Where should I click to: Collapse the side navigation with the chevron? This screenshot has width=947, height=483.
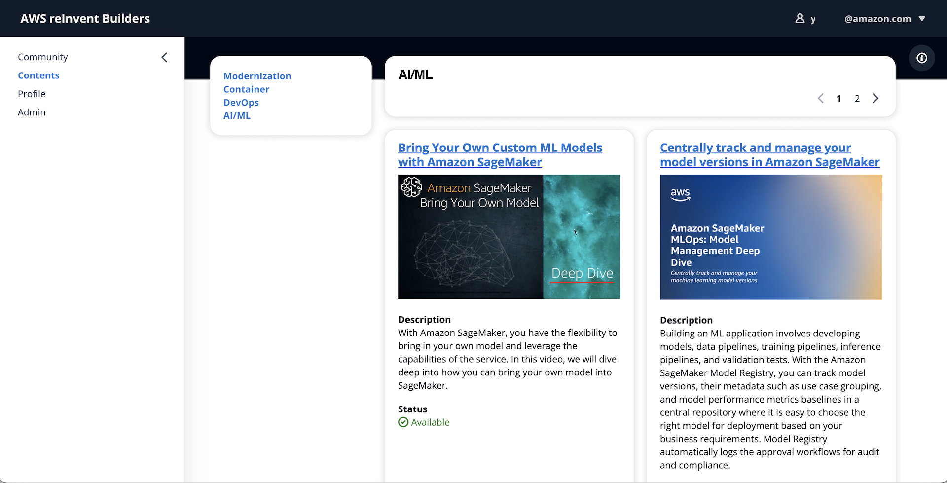pos(164,57)
